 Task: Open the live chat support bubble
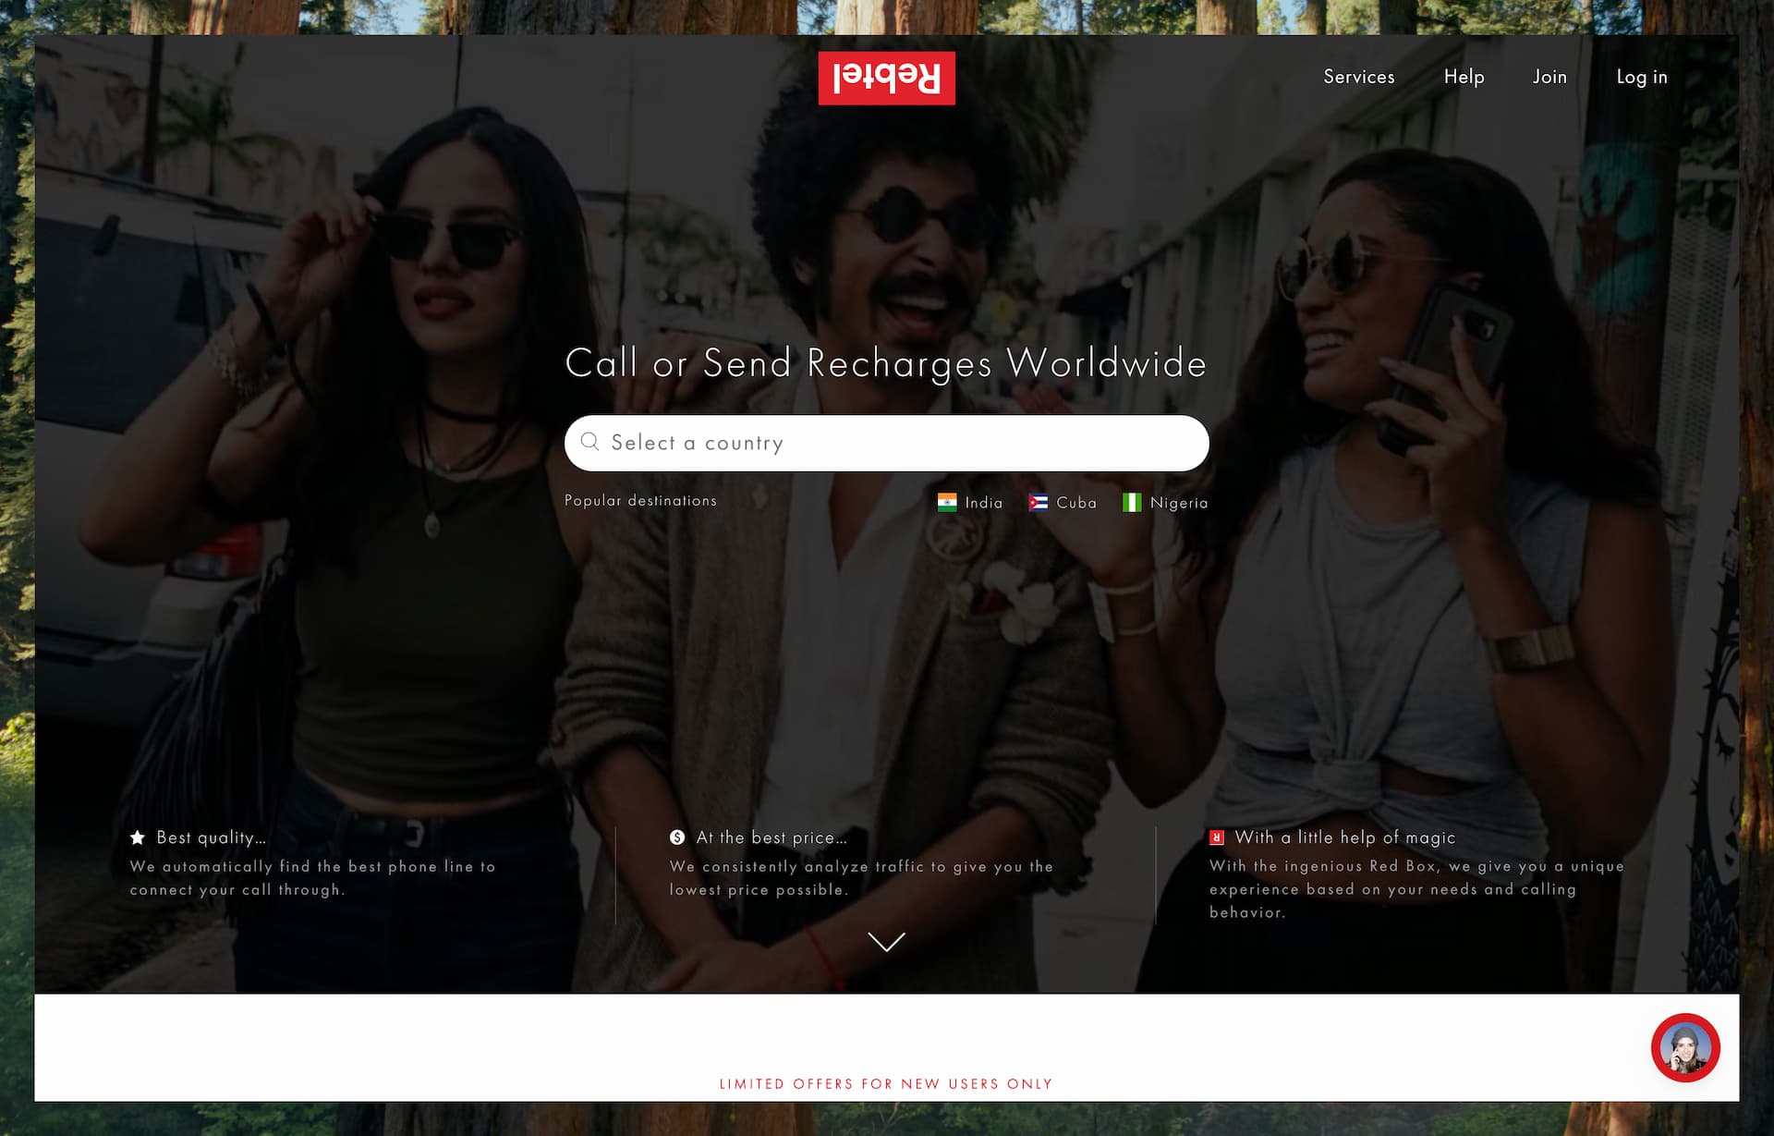(1685, 1048)
